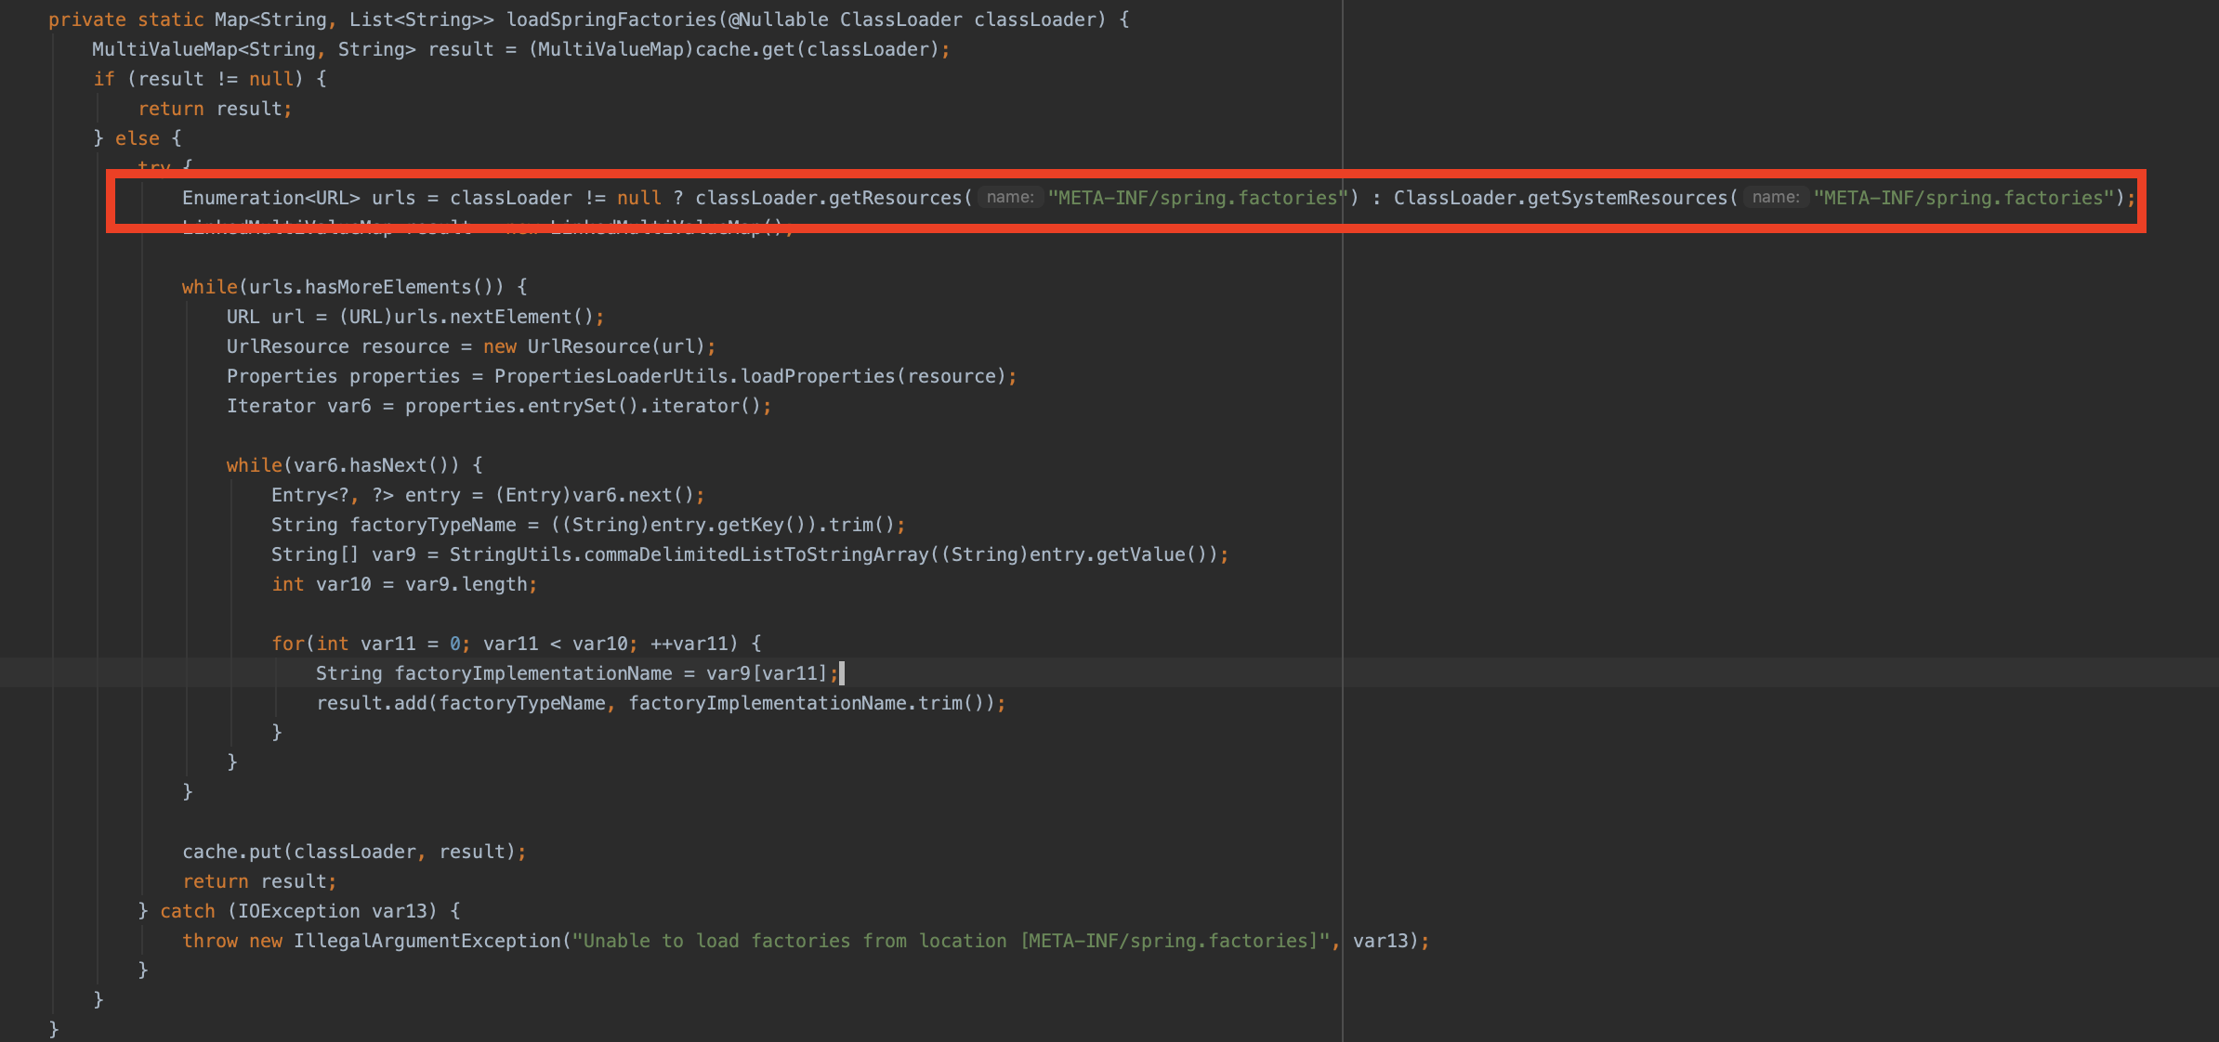Click 'var9[var11]' array access

pyautogui.click(x=767, y=673)
